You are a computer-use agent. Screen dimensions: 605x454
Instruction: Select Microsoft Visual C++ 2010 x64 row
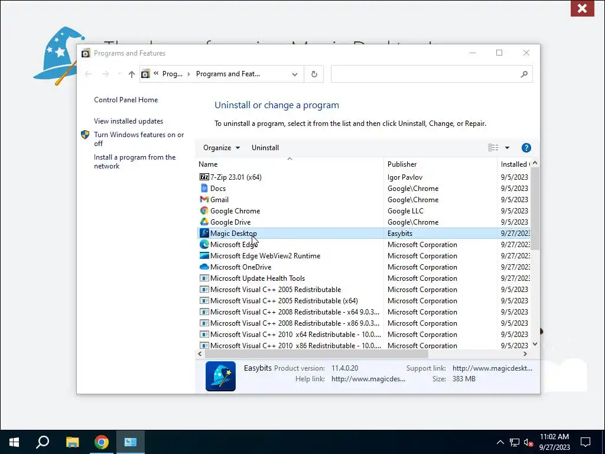pos(295,335)
